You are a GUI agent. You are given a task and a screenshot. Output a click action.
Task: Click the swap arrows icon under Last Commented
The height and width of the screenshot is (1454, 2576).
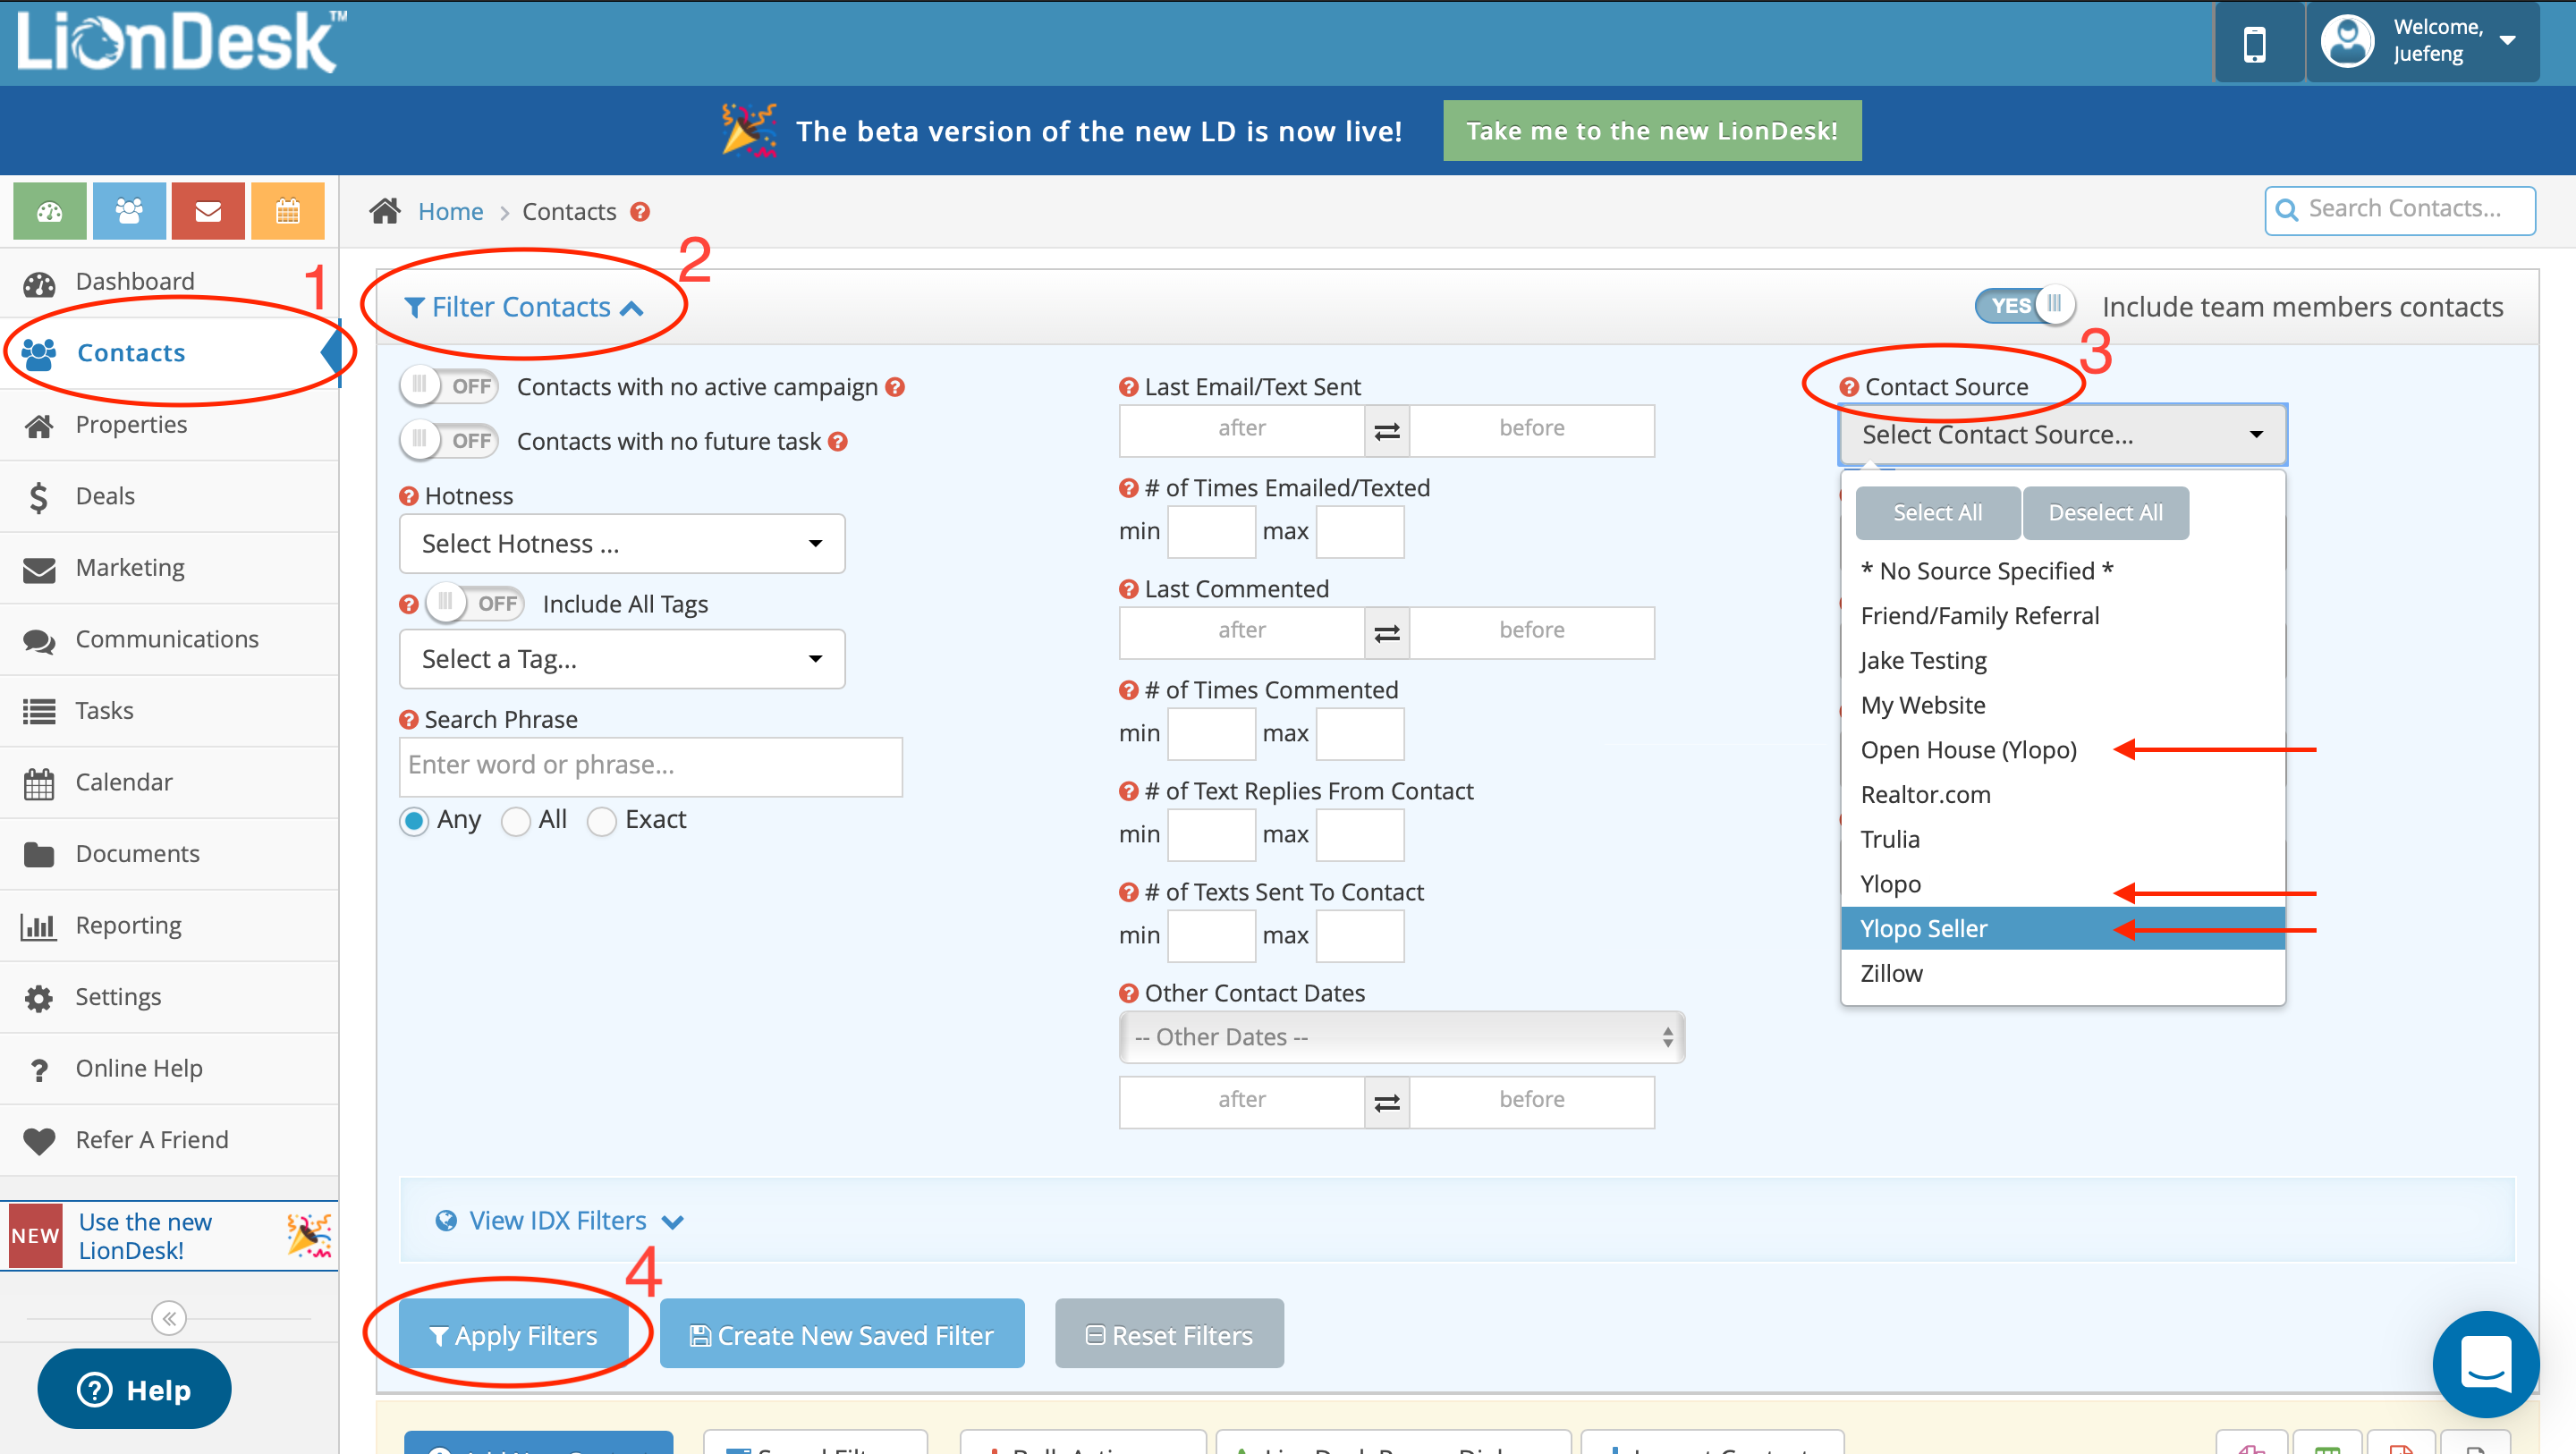(1386, 633)
